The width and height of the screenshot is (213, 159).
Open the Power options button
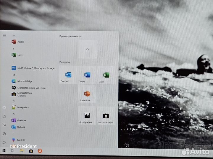(4, 143)
